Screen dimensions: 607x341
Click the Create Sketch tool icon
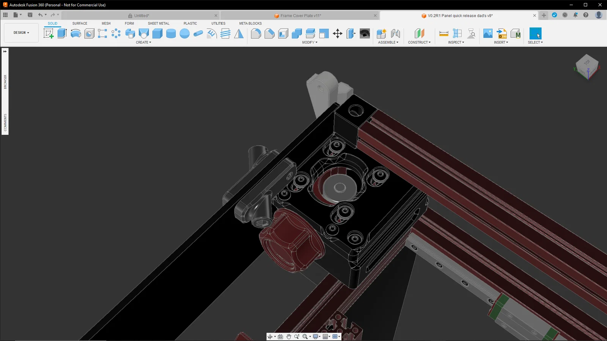[49, 33]
